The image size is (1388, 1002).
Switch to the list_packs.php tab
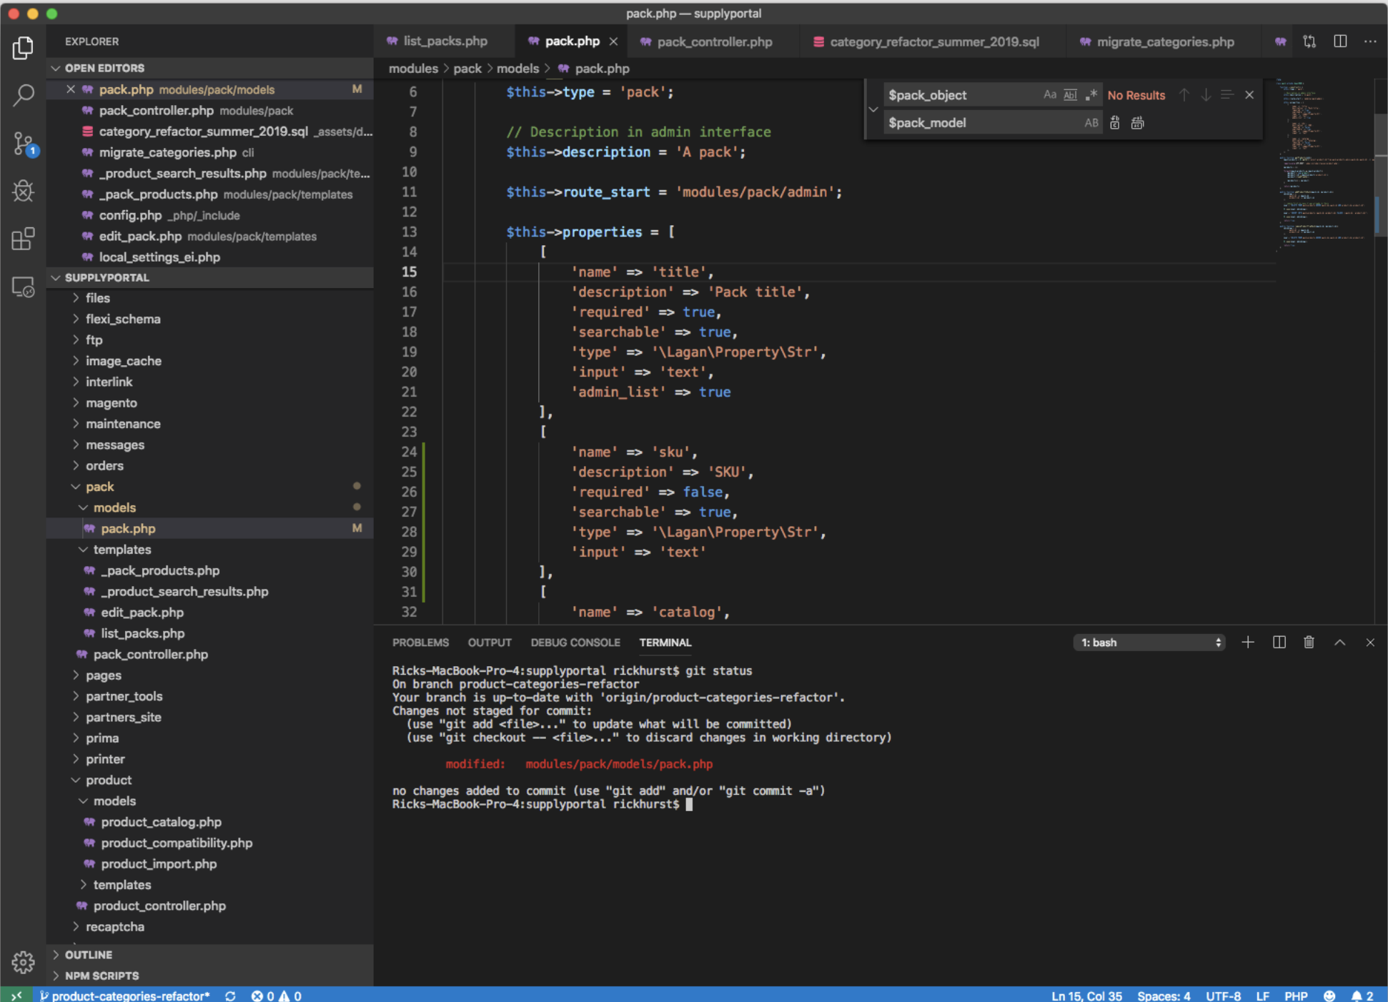pos(445,41)
